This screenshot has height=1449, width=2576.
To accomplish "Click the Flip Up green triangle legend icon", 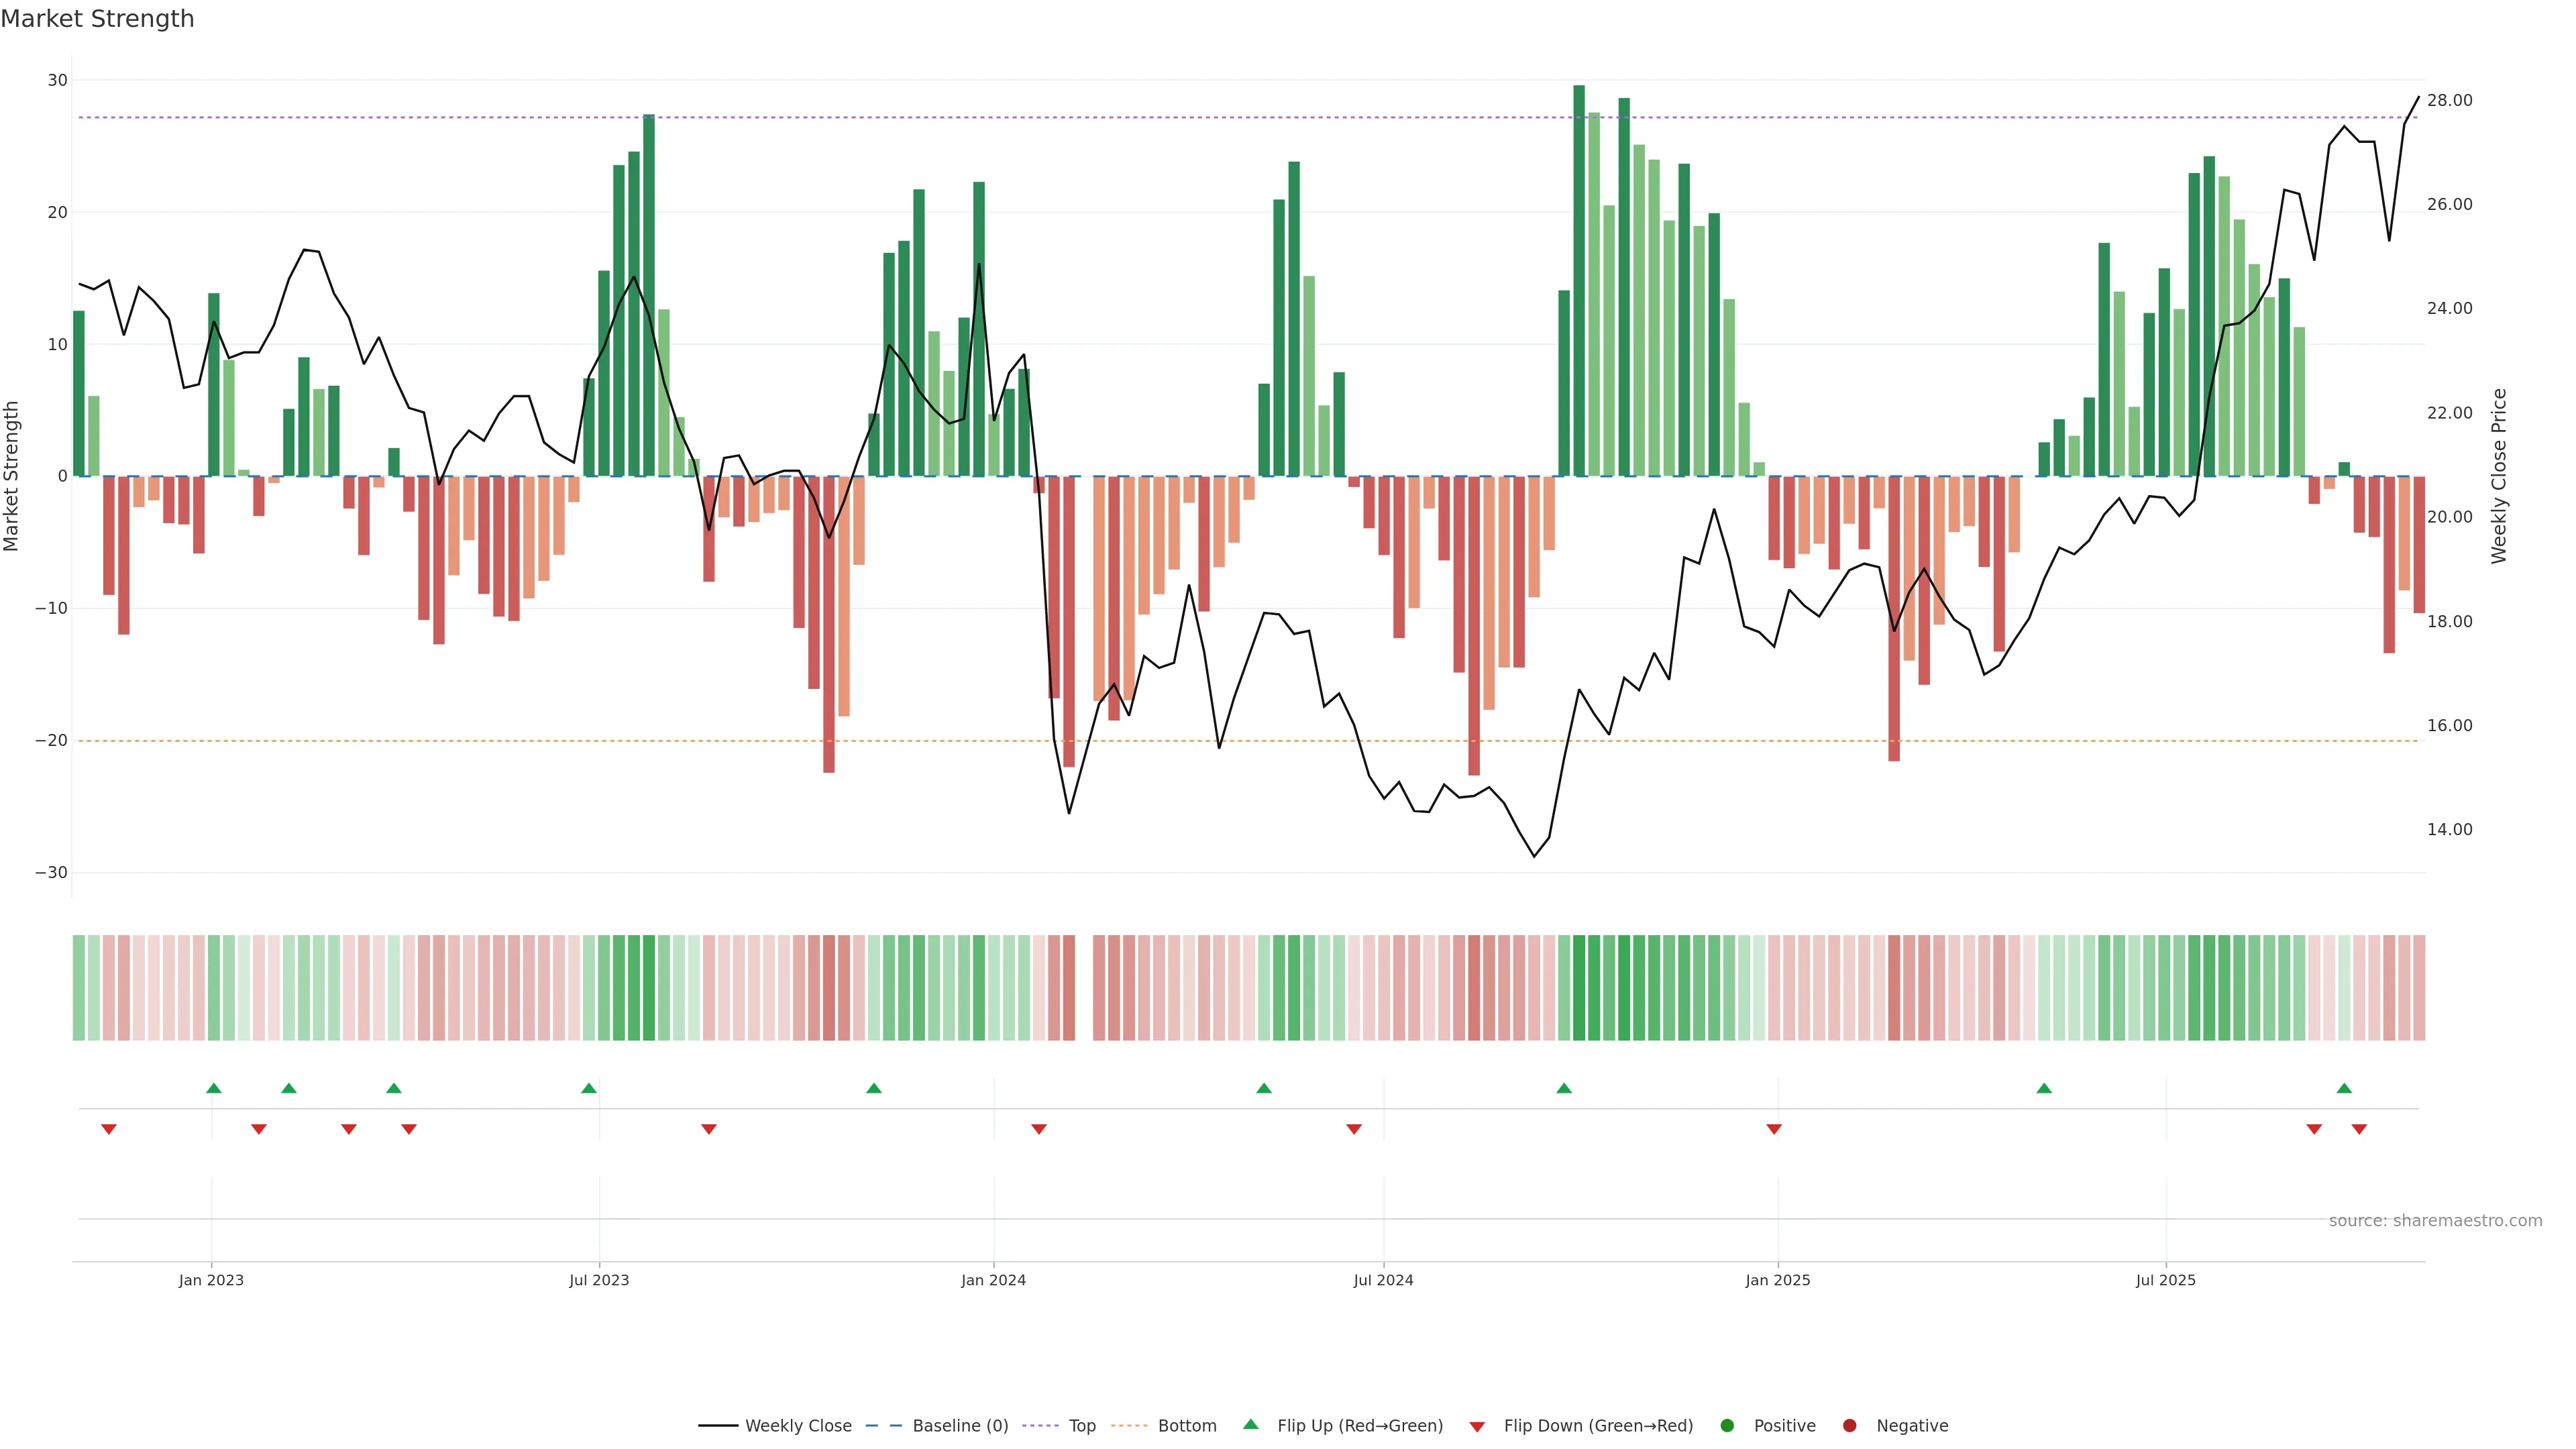I will click(x=1250, y=1425).
